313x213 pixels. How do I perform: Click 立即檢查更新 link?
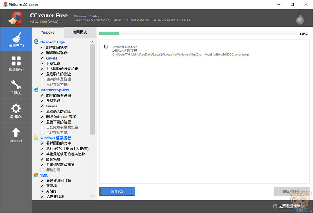click(x=292, y=206)
